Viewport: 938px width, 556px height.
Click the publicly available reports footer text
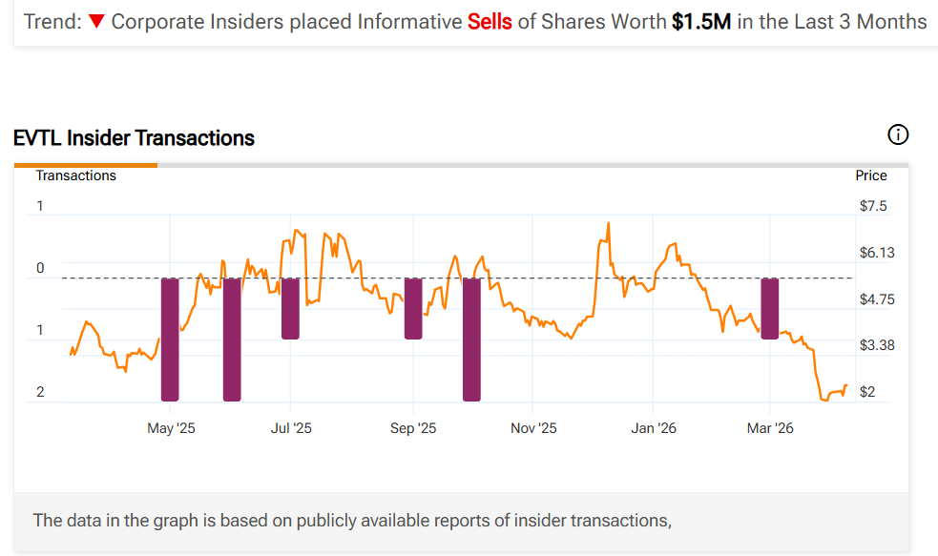352,521
